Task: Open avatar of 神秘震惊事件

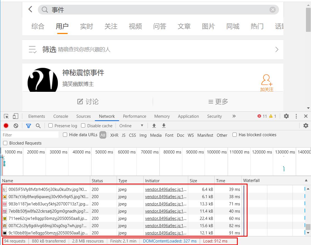Action: pyautogui.click(x=43, y=80)
